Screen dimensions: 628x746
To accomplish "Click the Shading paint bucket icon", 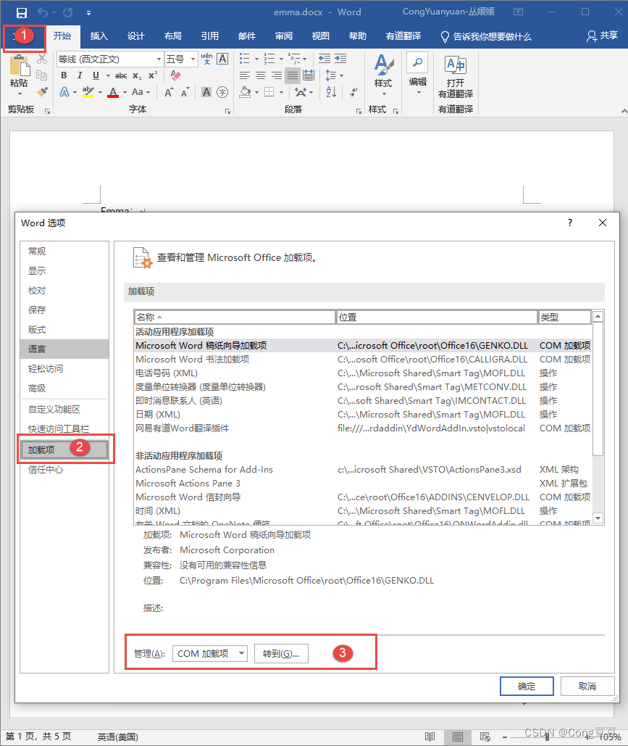I will point(246,92).
